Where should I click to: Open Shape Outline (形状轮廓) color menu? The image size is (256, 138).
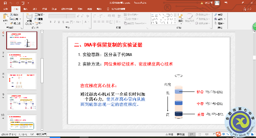pos(203,19)
